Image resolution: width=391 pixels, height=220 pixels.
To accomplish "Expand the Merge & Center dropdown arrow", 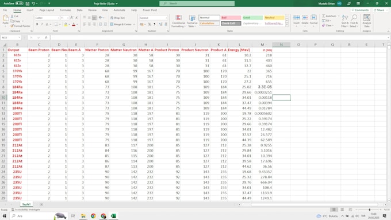I will point(134,25).
